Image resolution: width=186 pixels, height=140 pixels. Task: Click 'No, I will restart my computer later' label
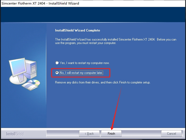coord(81,73)
